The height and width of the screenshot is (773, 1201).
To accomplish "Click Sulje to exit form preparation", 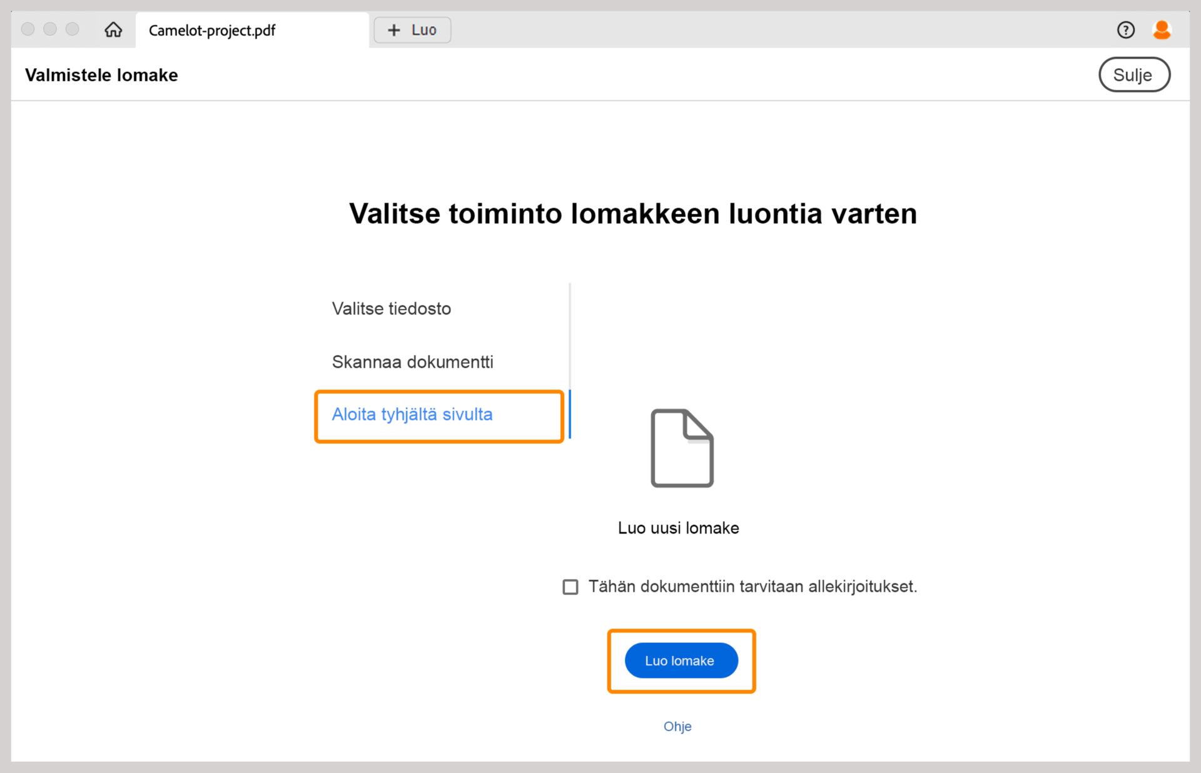I will [1134, 74].
